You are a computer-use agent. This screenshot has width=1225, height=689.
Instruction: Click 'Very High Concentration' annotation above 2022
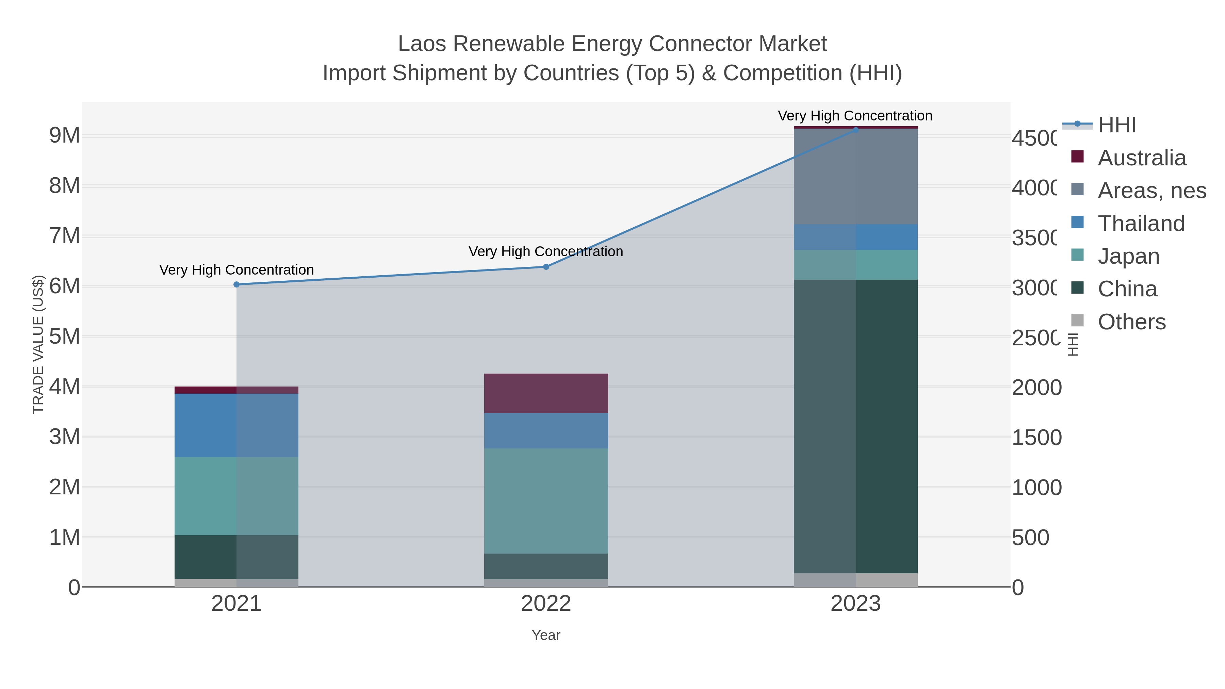coord(546,251)
